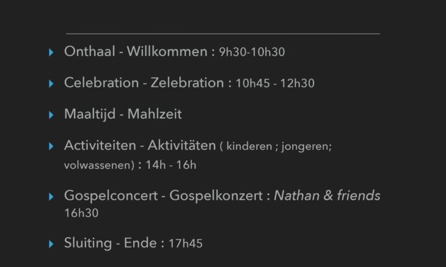
Task: Click the Gospelconcert - Gospelkonzert text
Action: tap(163, 196)
